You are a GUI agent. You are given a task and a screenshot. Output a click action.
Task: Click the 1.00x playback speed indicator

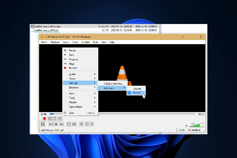(x=182, y=130)
